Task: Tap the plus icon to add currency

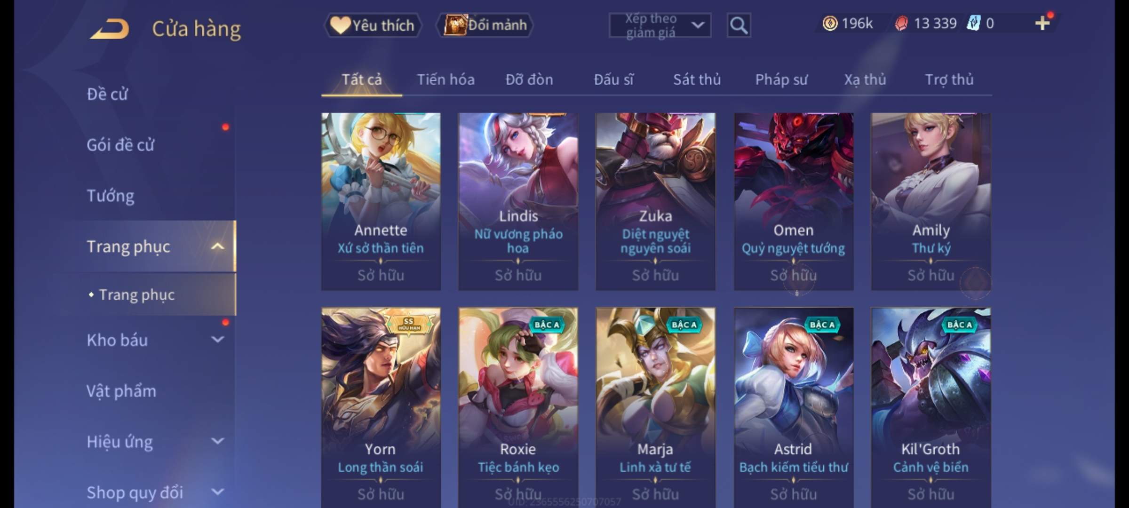Action: pyautogui.click(x=1042, y=23)
